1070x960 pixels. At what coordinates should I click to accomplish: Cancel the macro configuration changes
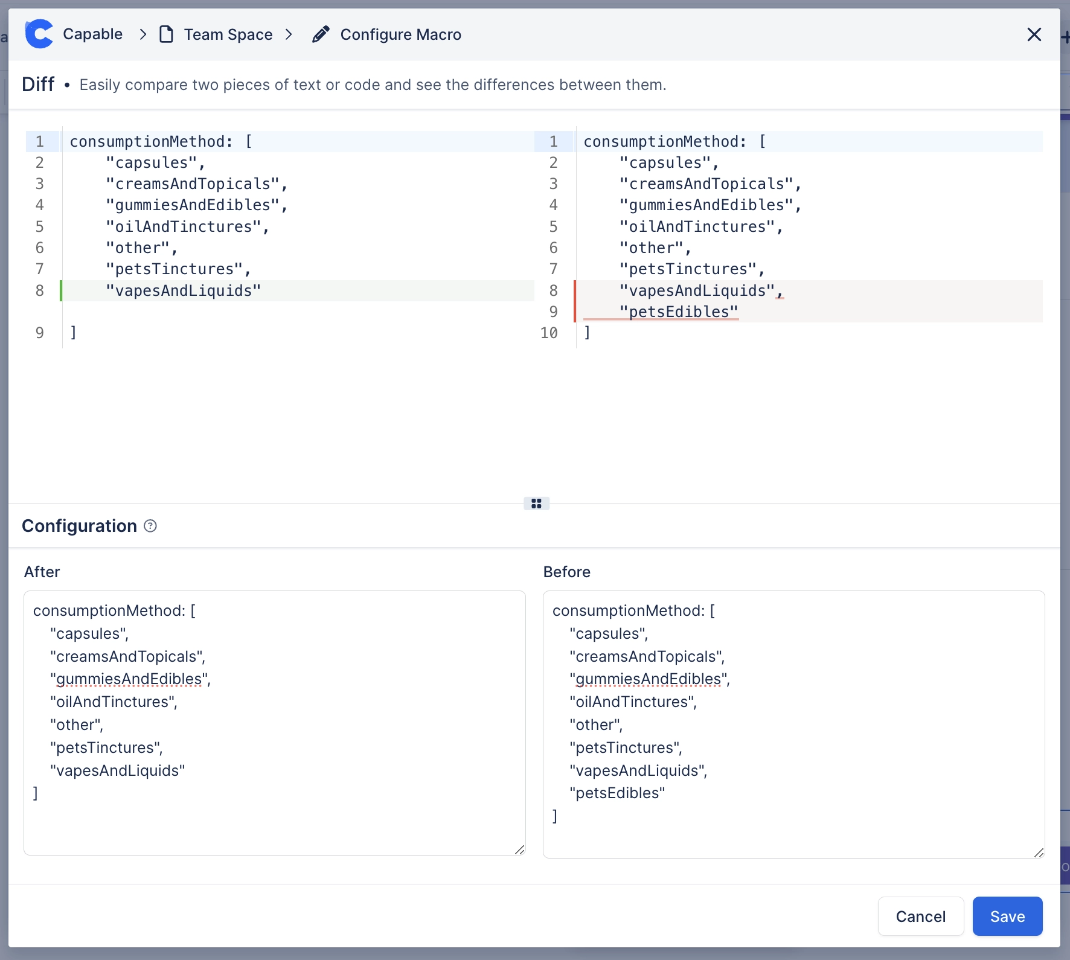pos(920,916)
